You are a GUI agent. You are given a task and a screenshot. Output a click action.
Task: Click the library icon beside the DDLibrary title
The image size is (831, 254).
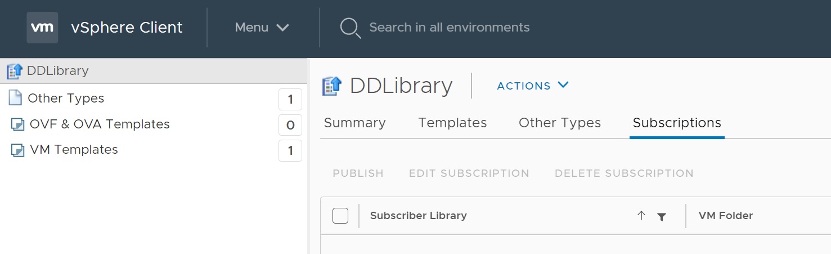point(332,86)
